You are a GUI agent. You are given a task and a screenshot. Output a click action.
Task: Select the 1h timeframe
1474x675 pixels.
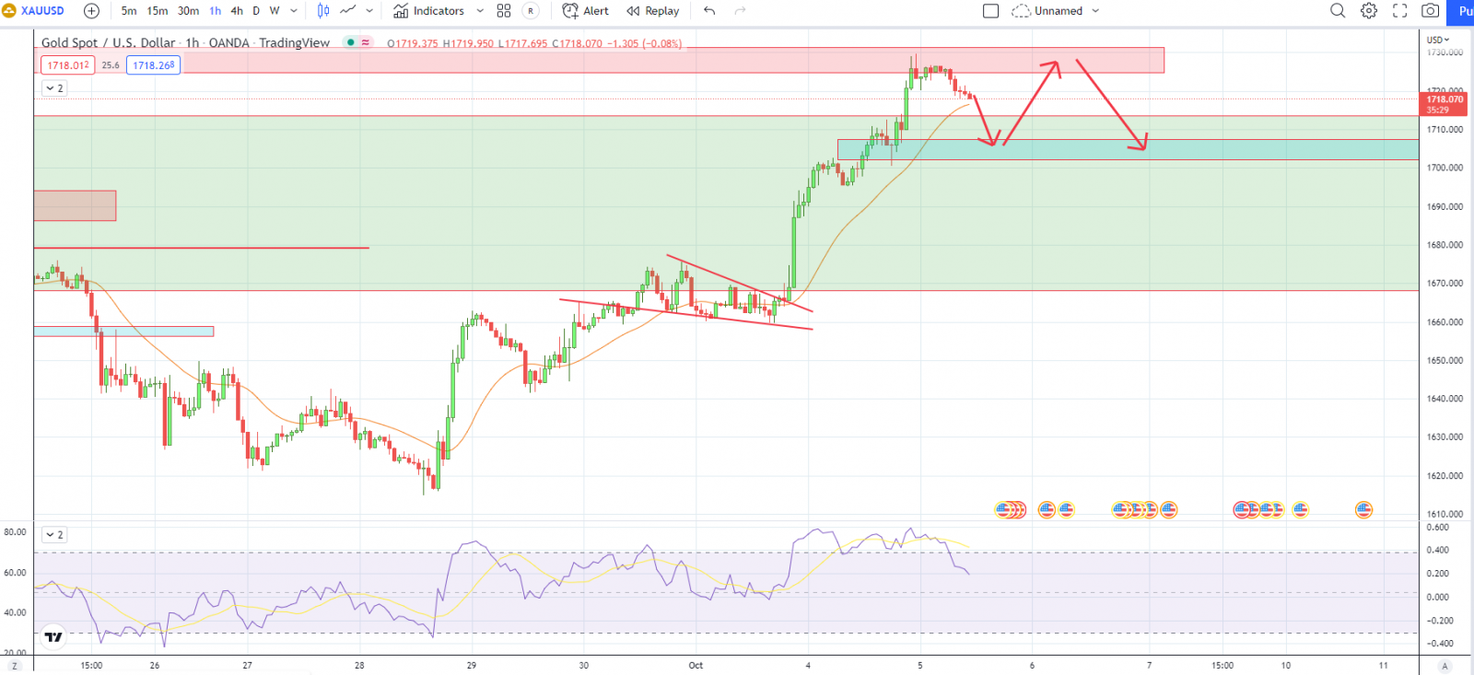click(215, 11)
